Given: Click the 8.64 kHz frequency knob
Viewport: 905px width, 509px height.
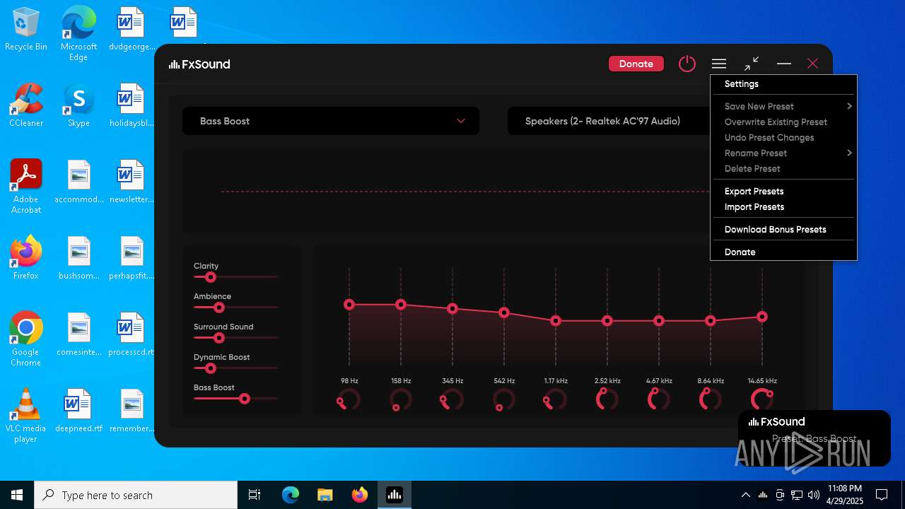Looking at the screenshot, I should 711,399.
